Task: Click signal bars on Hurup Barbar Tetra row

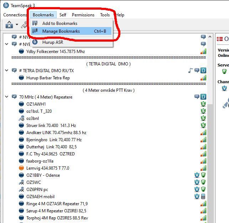Action: (203, 78)
